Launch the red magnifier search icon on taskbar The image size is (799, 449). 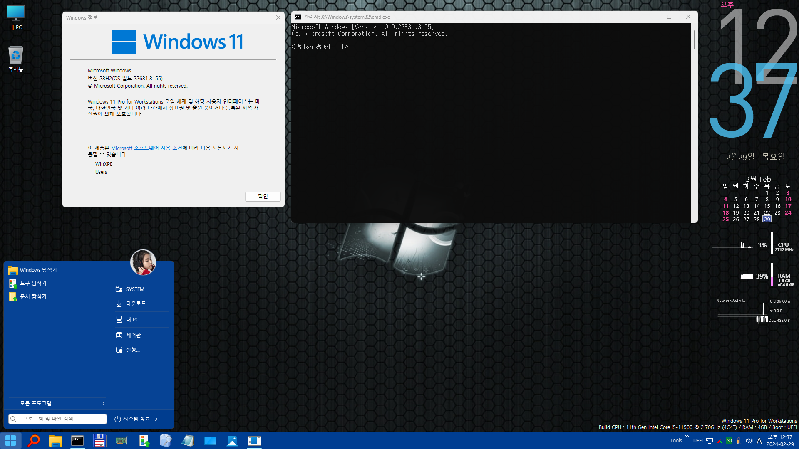coord(34,441)
